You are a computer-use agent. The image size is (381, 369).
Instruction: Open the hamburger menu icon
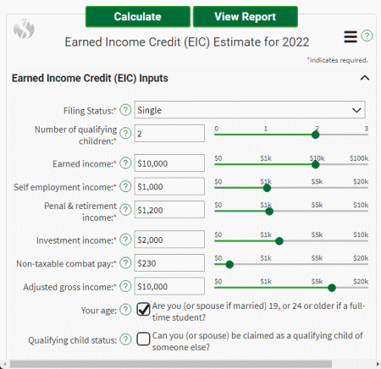[x=351, y=36]
